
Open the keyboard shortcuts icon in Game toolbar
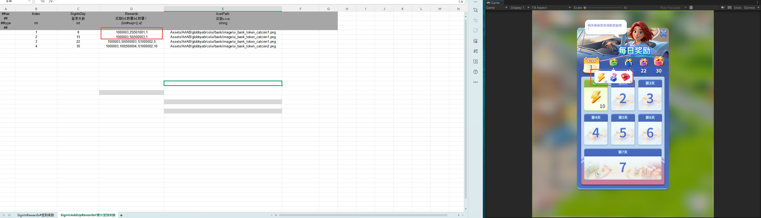[x=730, y=8]
